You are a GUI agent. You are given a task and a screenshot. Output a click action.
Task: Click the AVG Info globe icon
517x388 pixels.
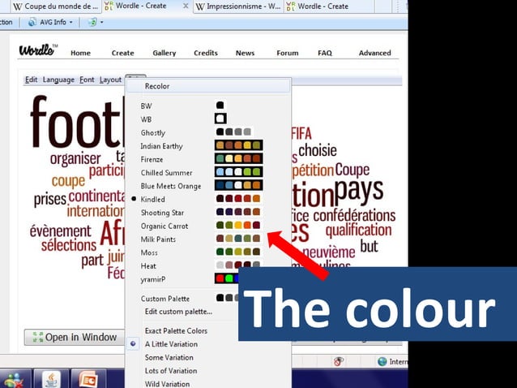point(32,22)
